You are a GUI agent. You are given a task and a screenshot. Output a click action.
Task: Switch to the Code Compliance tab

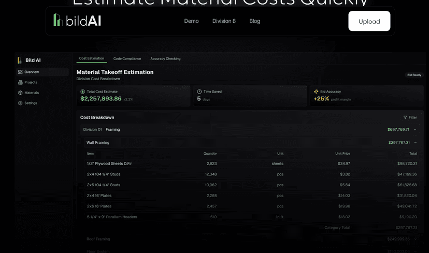[x=127, y=59]
